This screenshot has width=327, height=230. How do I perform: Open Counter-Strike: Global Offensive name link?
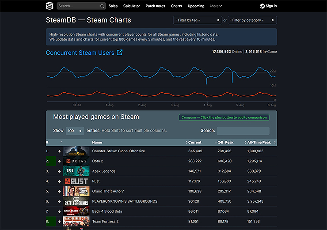pyautogui.click(x=118, y=151)
